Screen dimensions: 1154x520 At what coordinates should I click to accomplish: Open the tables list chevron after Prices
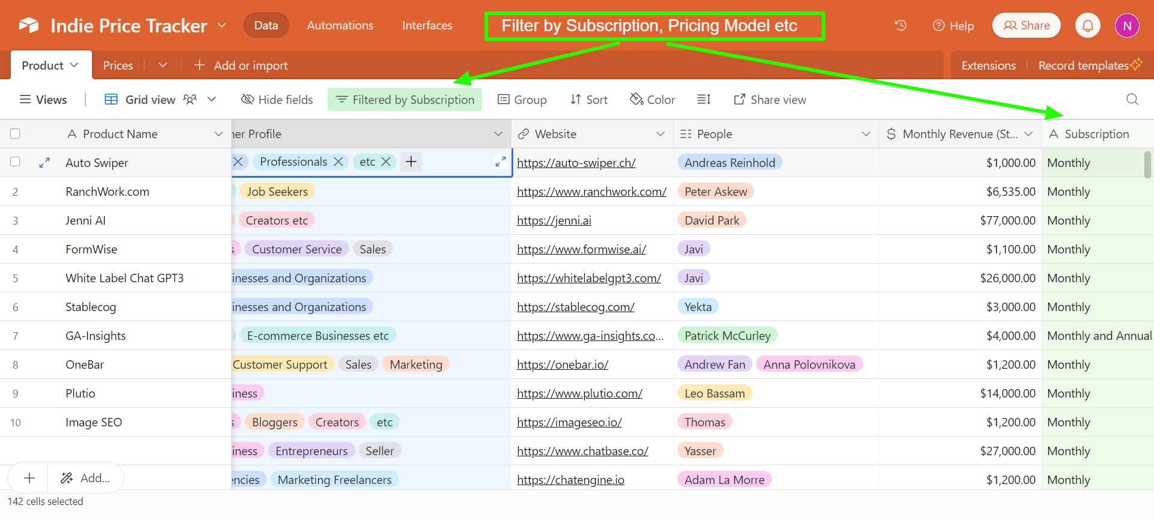pos(162,65)
